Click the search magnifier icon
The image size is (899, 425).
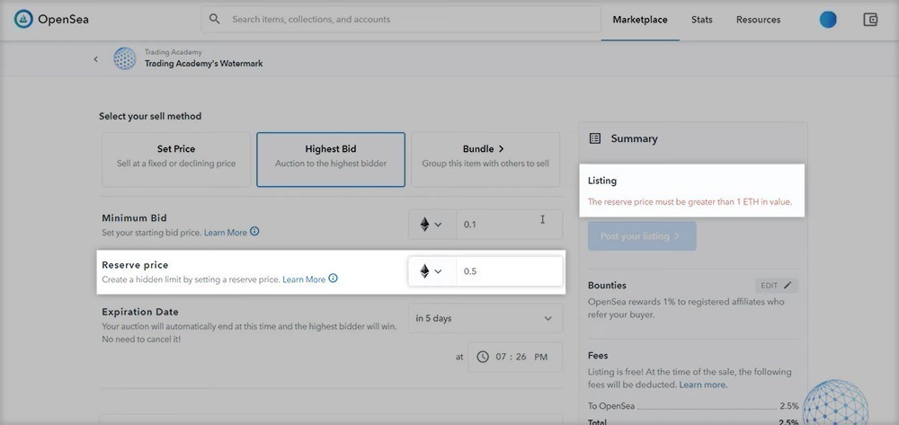pos(215,19)
